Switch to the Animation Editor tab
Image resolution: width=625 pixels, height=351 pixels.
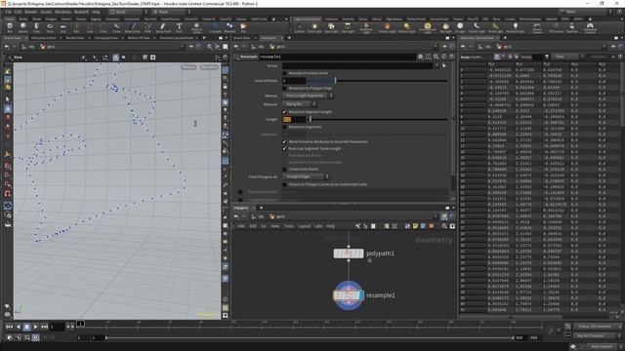pos(44,38)
